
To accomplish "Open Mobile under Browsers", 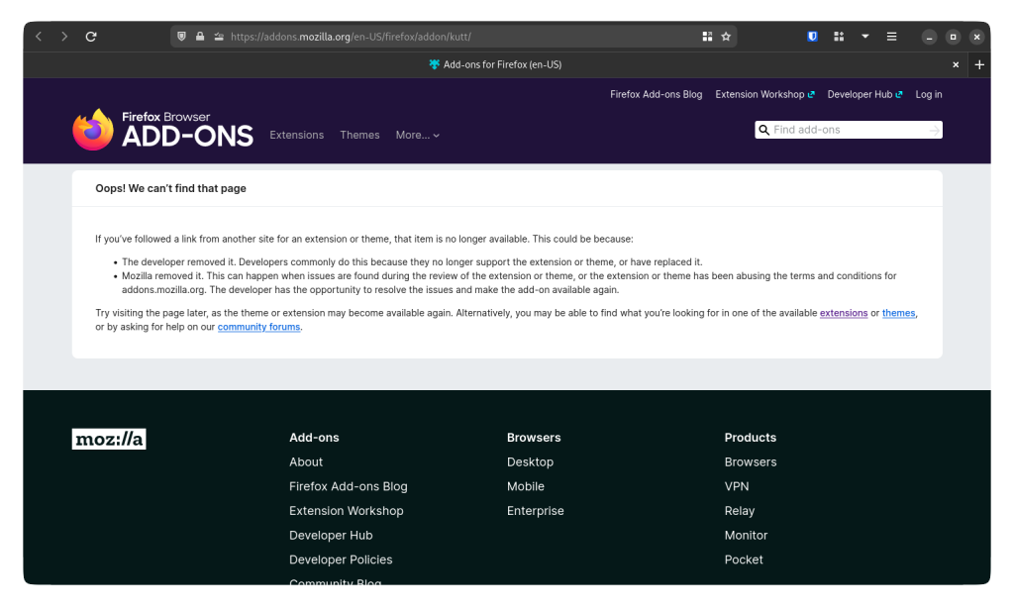I will click(x=525, y=486).
